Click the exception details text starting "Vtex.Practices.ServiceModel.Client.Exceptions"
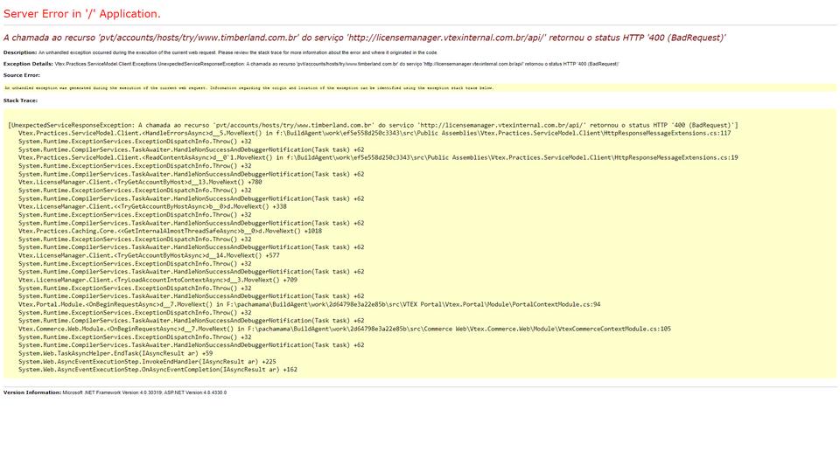 point(336,64)
